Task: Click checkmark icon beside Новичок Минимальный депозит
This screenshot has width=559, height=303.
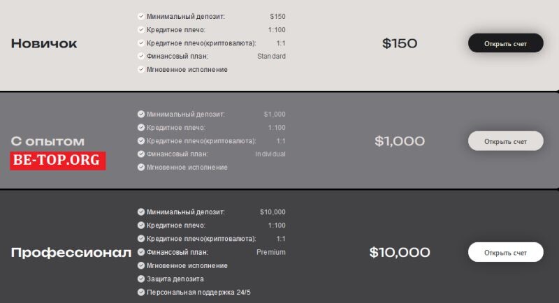Action: (x=141, y=16)
